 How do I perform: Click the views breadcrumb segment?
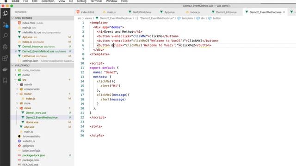88,18
